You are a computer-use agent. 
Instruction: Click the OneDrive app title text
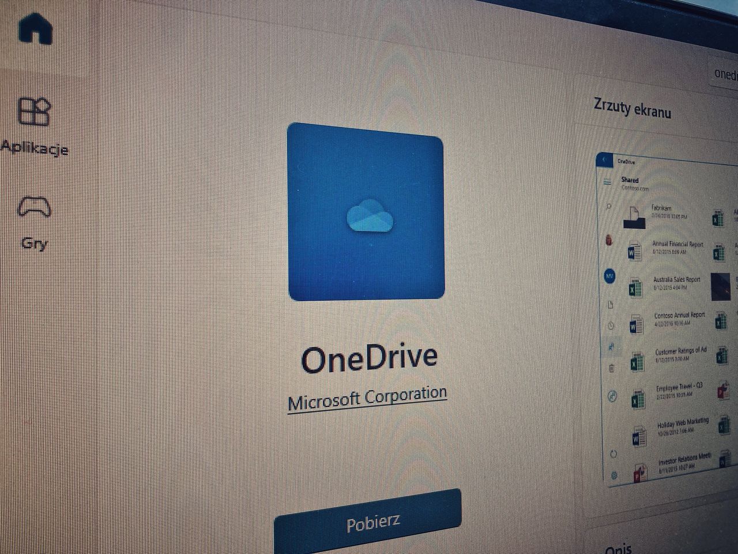click(369, 358)
